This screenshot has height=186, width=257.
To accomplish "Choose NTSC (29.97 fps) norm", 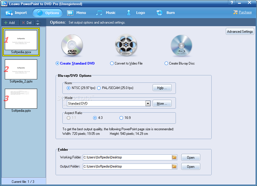I will (81, 88).
